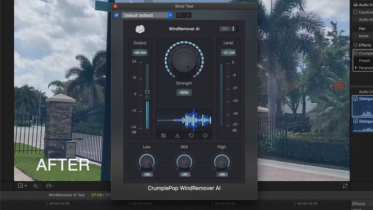The image size is (373, 210).
Task: Open the viewer display options icon
Action: click(x=22, y=186)
